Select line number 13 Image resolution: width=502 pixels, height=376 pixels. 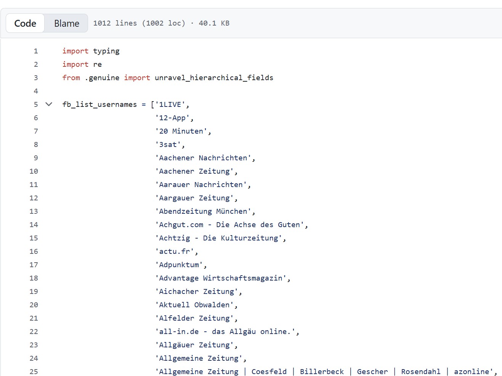34,211
